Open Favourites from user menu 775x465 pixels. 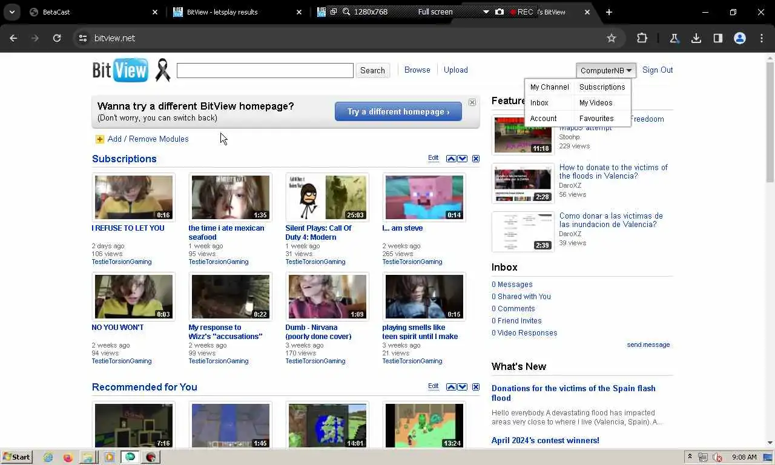coord(596,119)
